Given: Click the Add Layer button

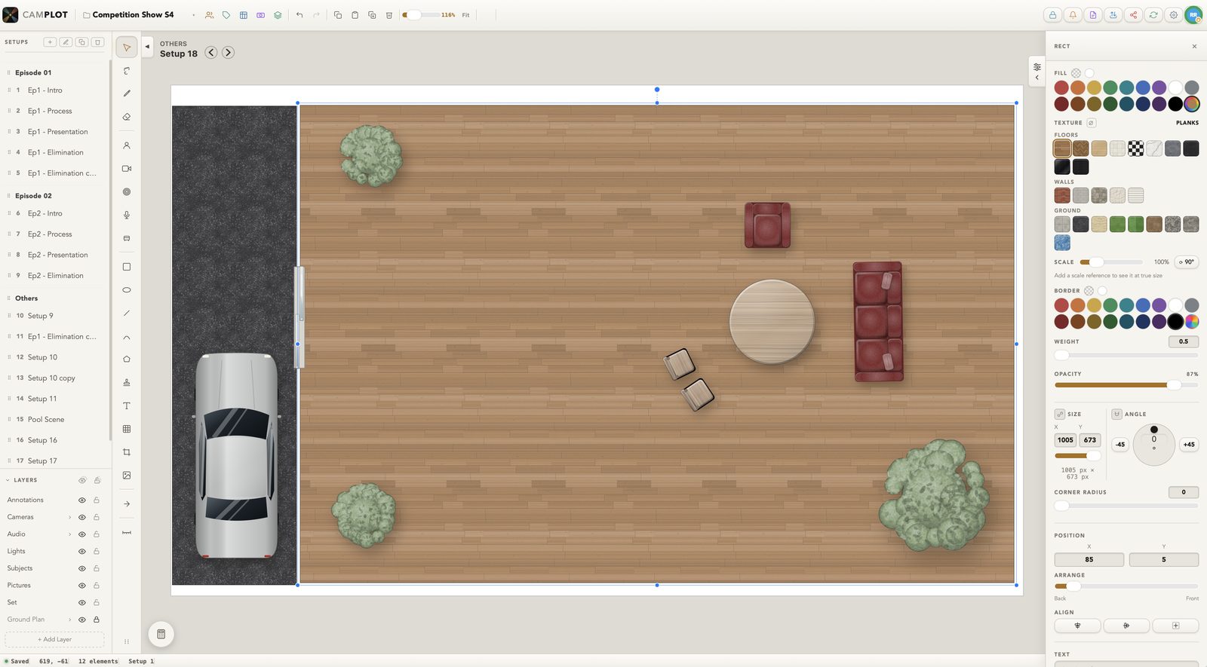Looking at the screenshot, I should [54, 640].
